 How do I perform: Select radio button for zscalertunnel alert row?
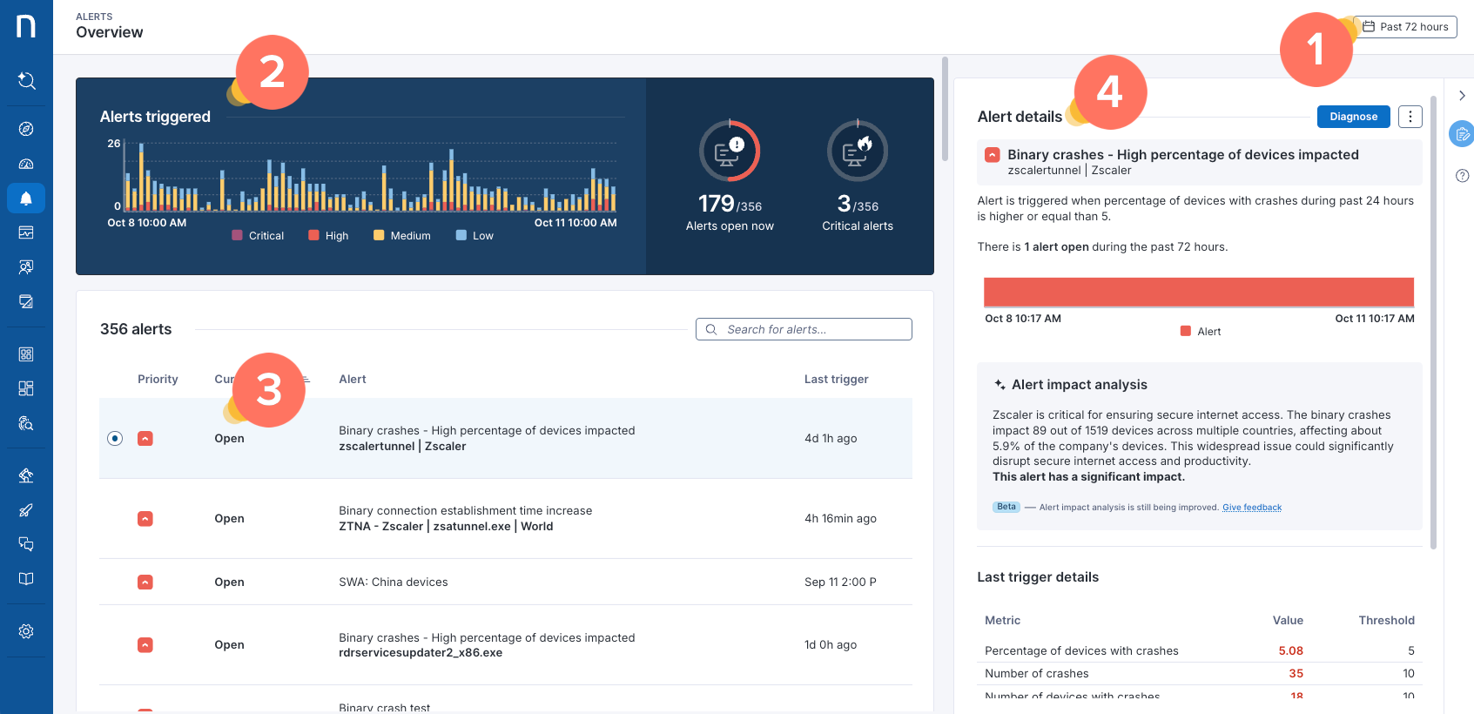(x=115, y=438)
